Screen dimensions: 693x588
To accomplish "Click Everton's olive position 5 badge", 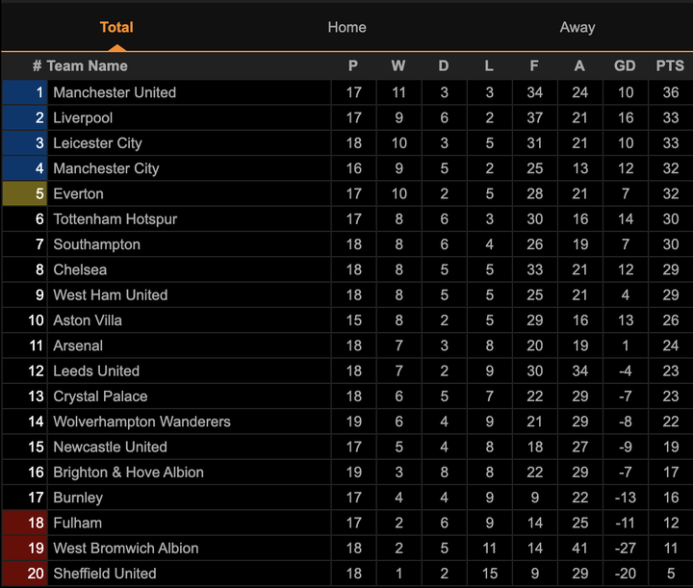I will pos(24,193).
